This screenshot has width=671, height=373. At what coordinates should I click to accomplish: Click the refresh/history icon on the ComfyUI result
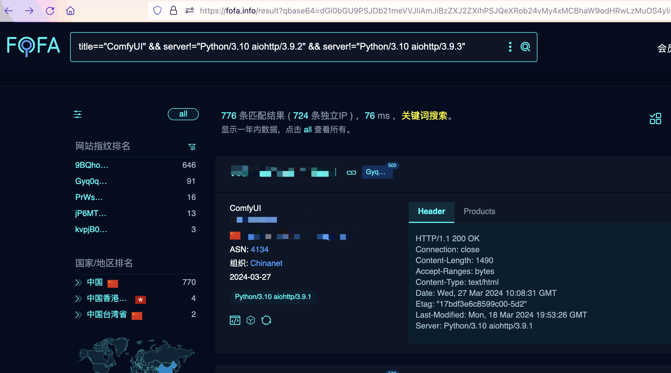tap(266, 320)
